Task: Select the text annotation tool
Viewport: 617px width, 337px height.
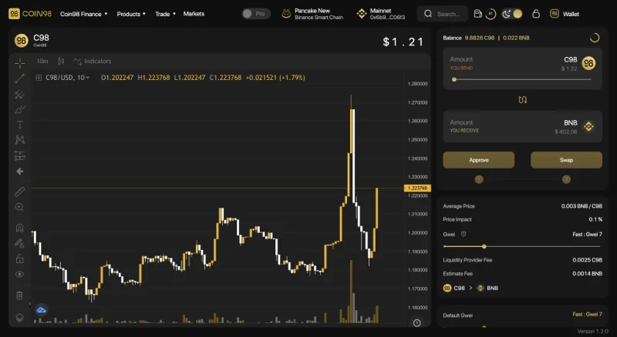Action: tap(20, 125)
